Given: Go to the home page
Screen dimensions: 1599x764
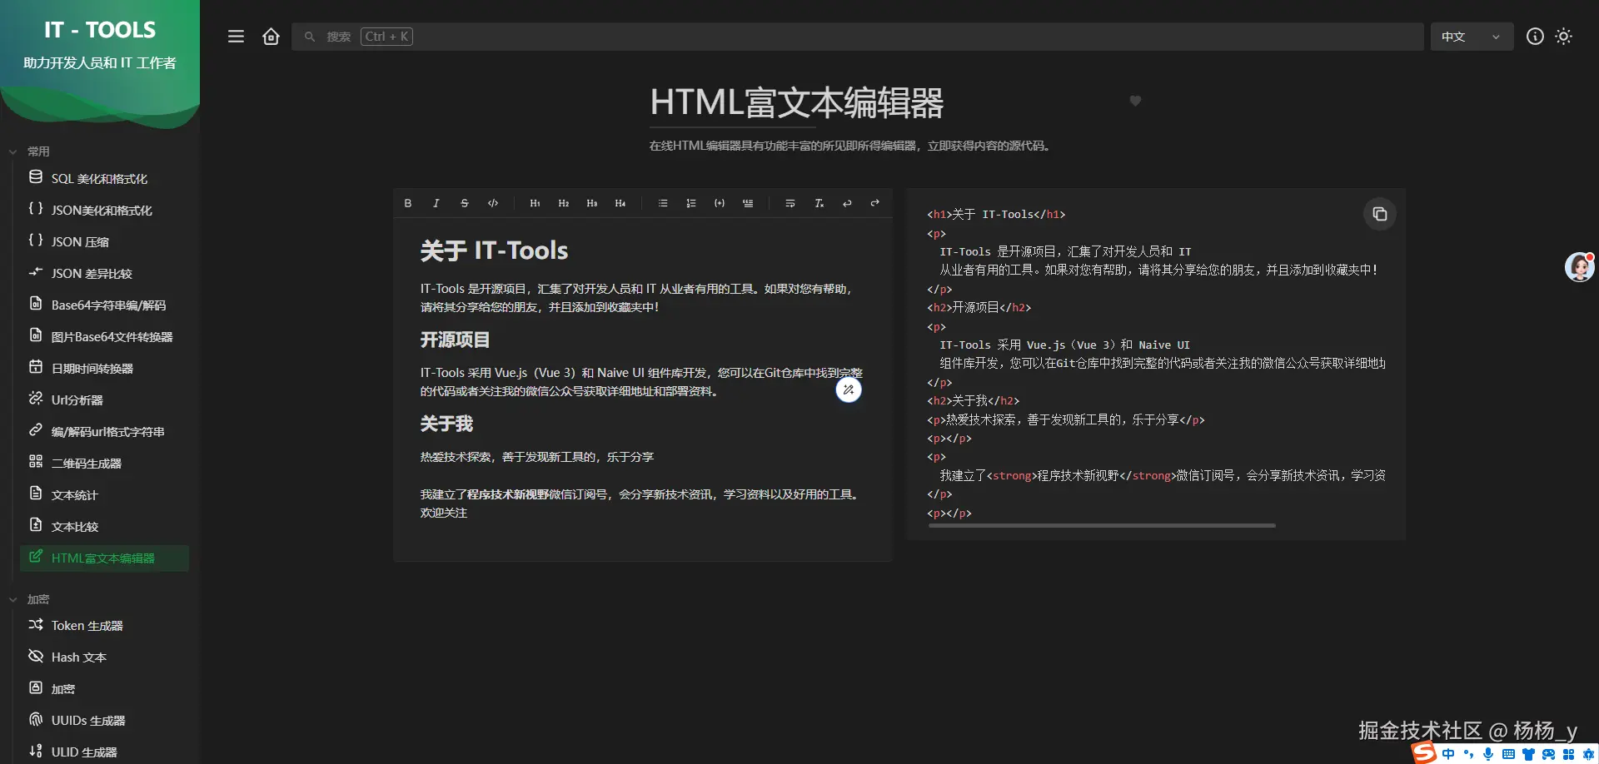Looking at the screenshot, I should pos(271,37).
